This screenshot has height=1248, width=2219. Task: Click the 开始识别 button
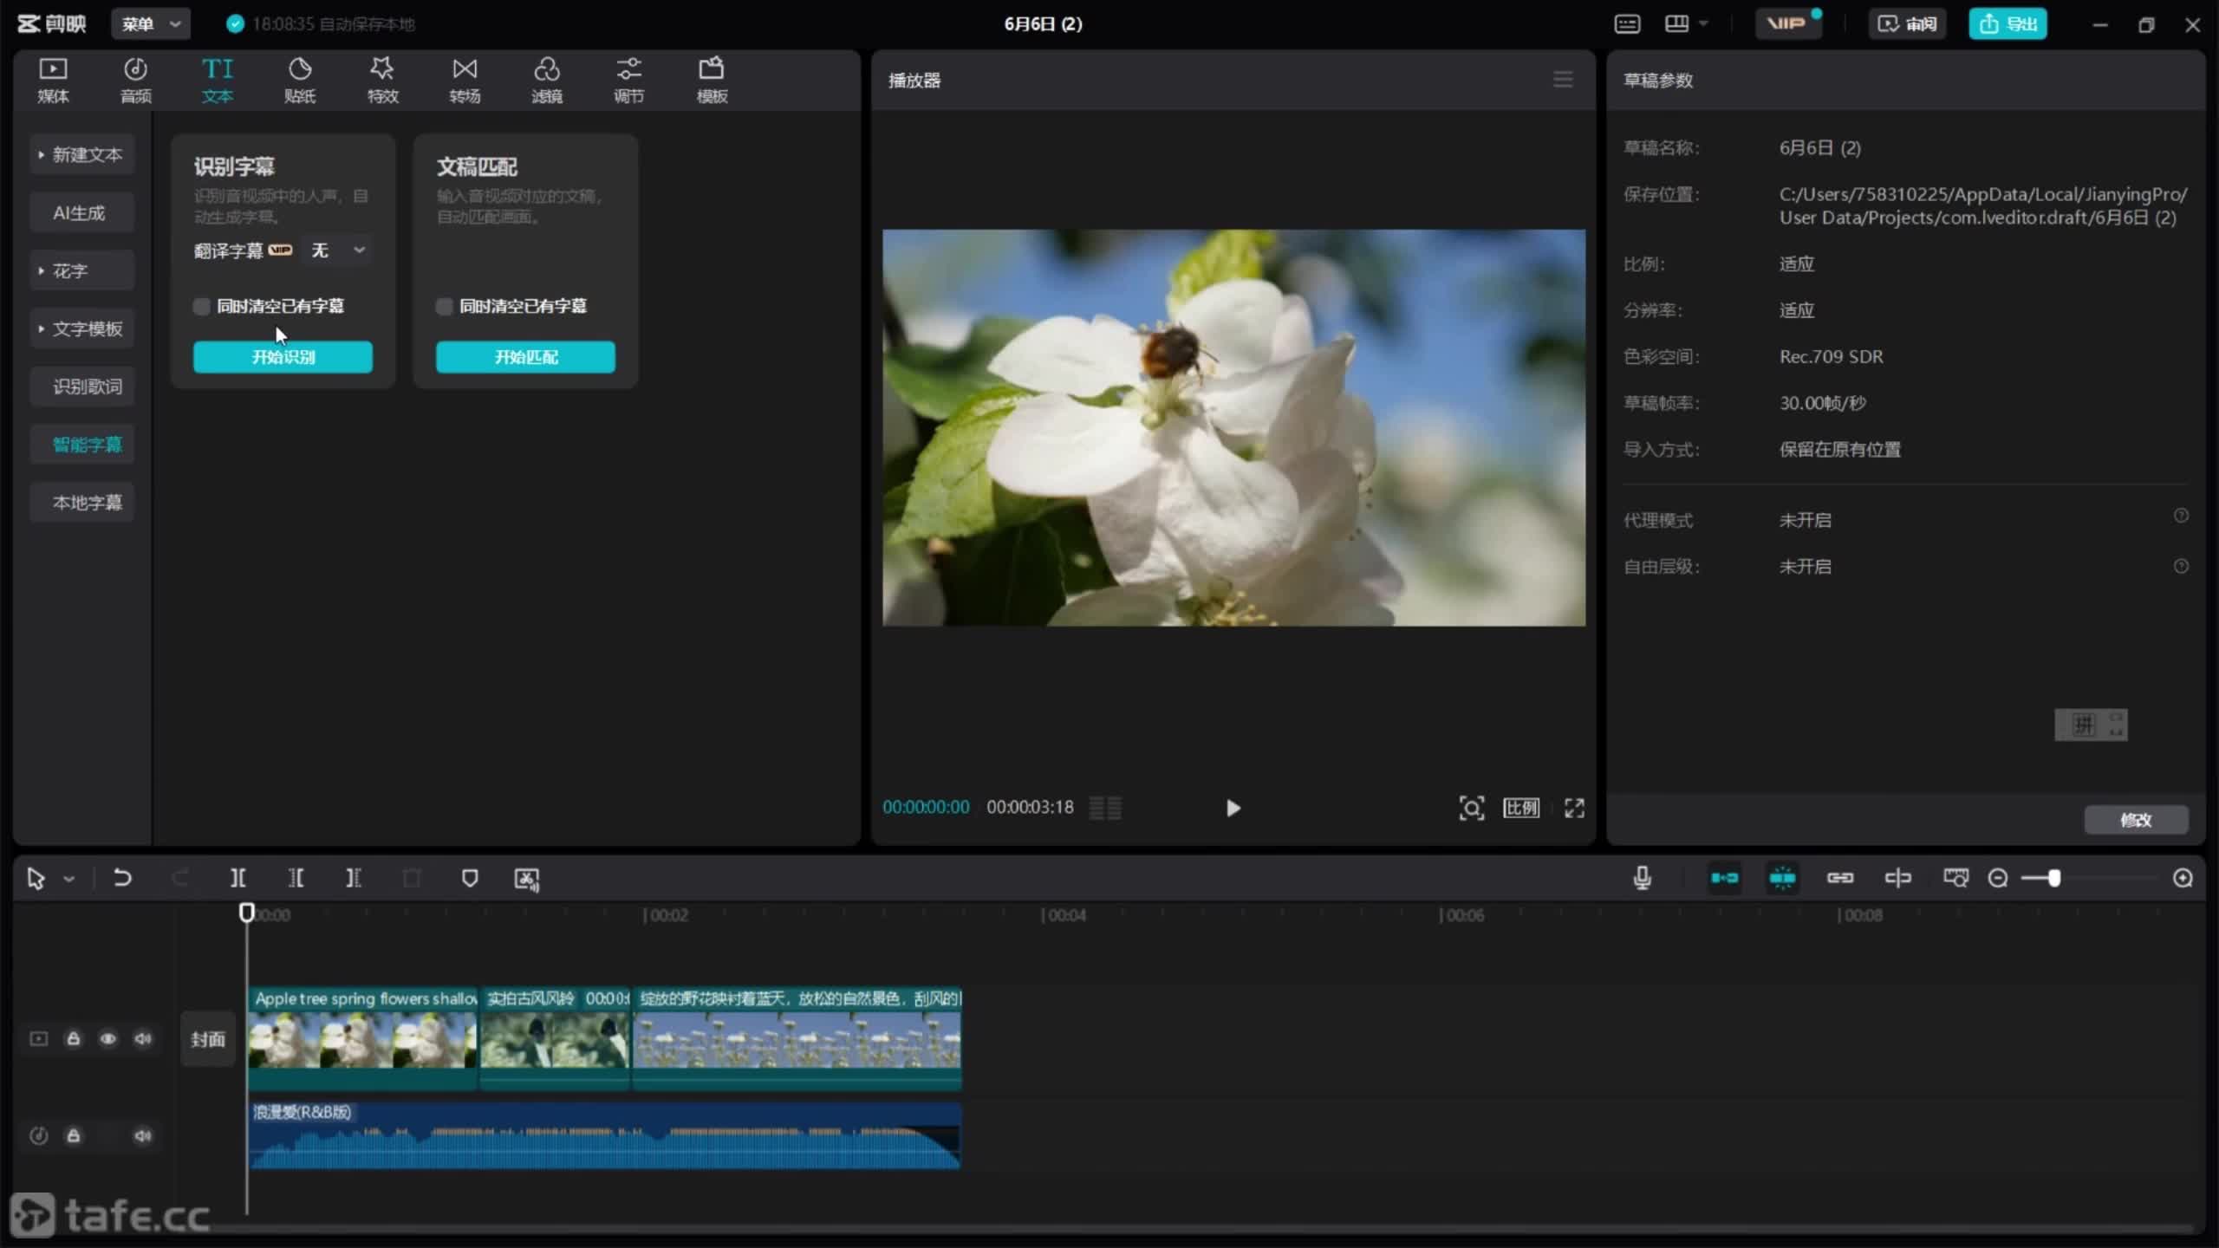click(283, 357)
